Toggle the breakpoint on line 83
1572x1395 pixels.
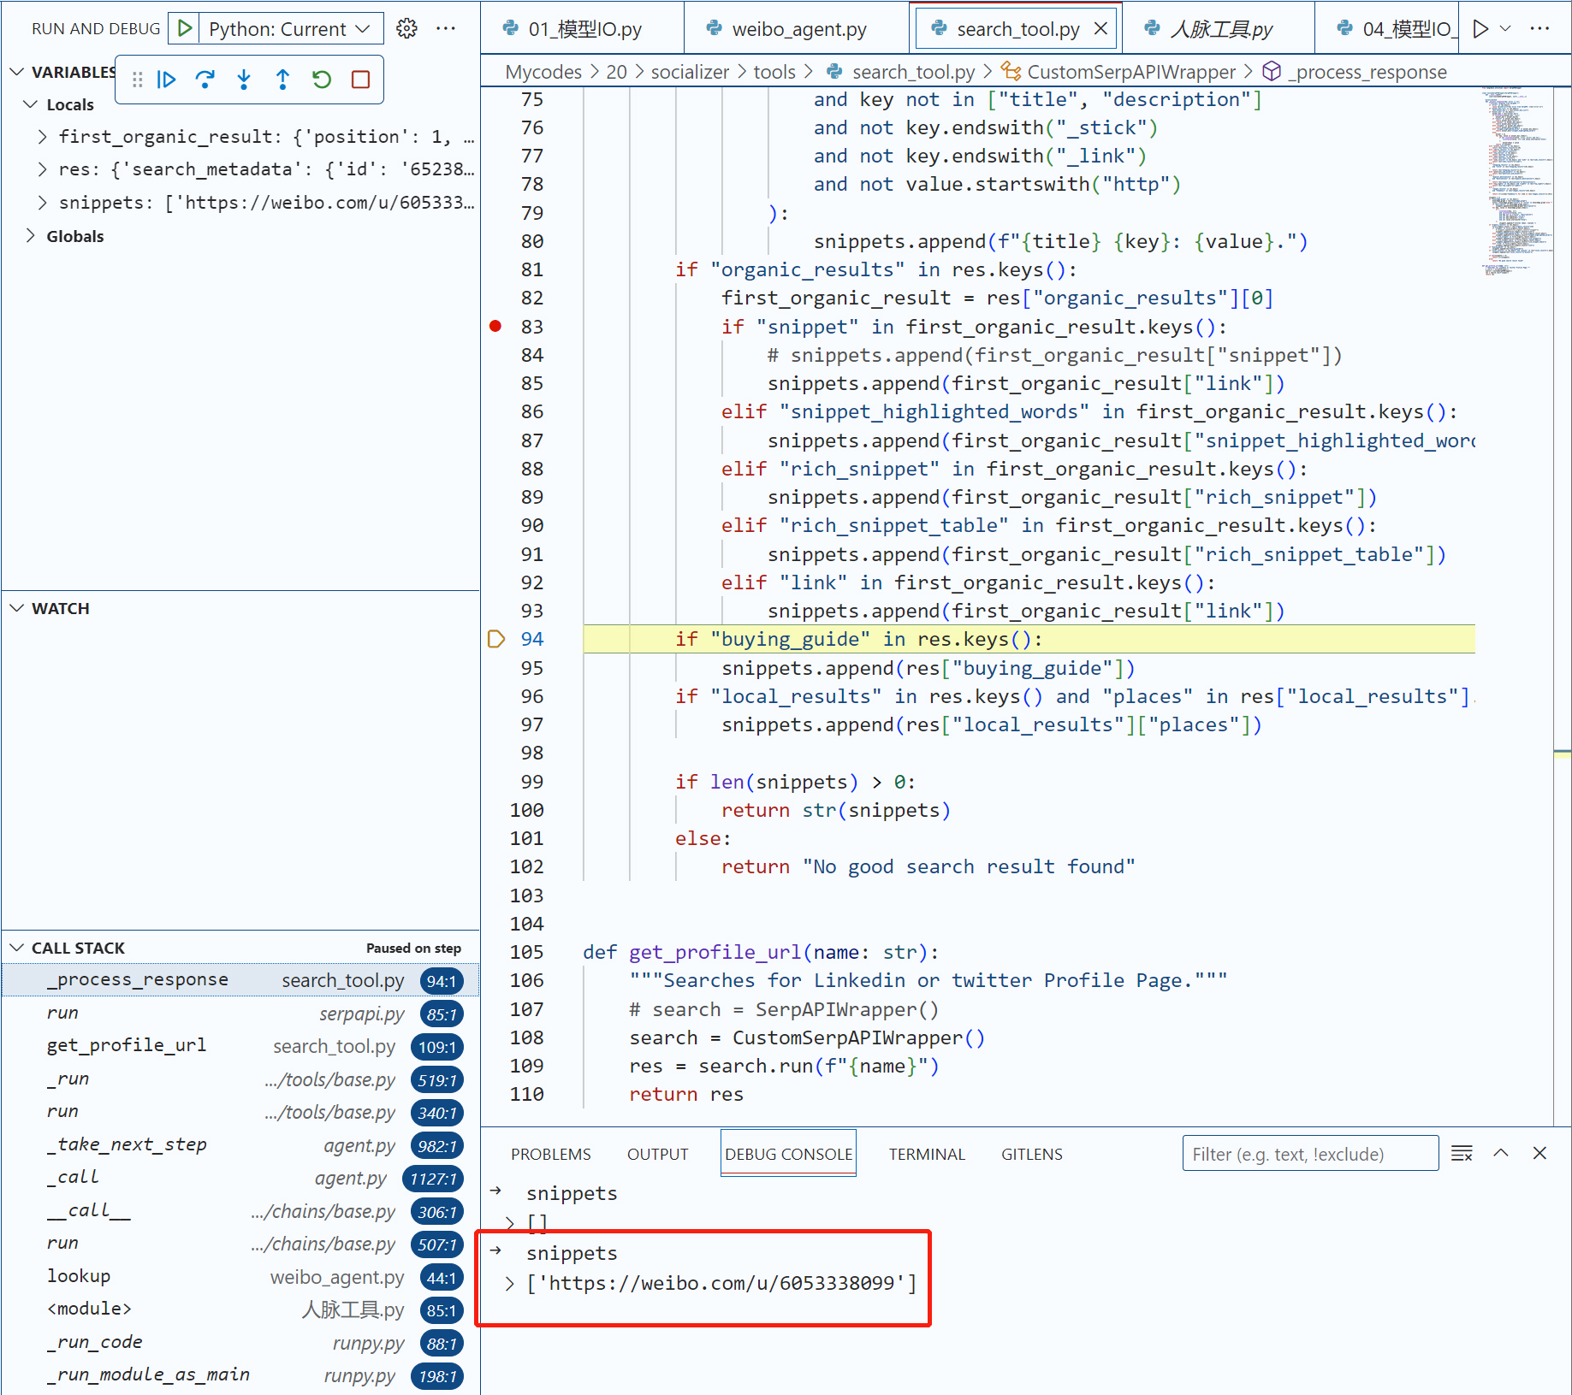point(495,326)
